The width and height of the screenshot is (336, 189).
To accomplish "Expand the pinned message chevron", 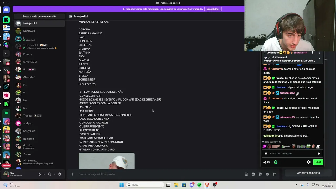I will (x=319, y=58).
